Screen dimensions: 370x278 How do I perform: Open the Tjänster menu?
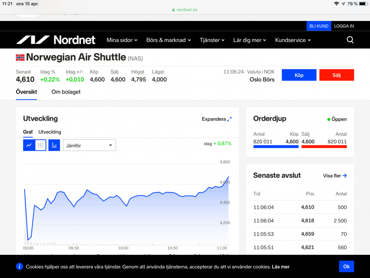[212, 40]
